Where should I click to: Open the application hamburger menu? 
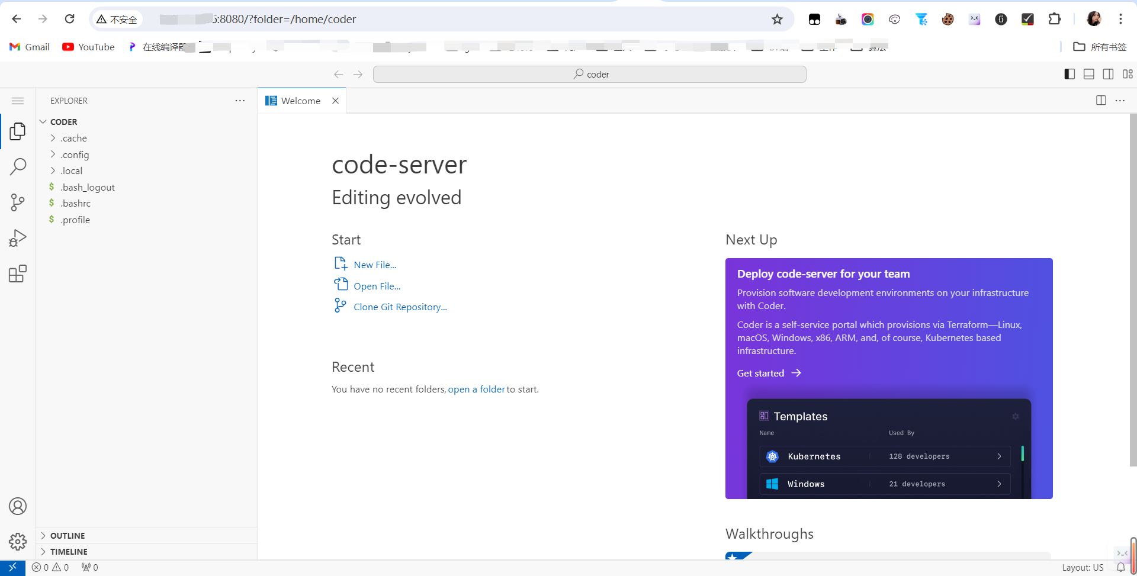(x=18, y=101)
